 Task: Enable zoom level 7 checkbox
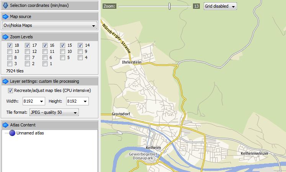coord(27,58)
